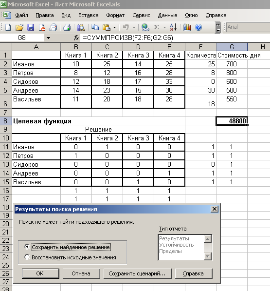The height and width of the screenshot is (291, 270).
Task: Click value 550 in Стоимость дня column
Action: point(232,101)
